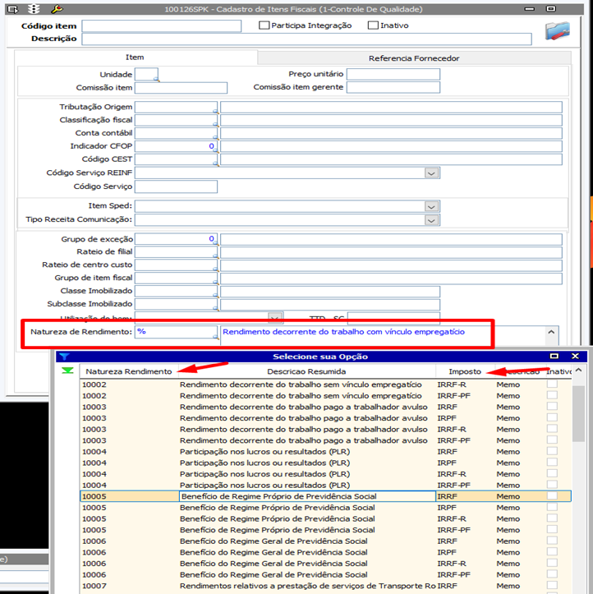Toggle Inativo checkbox for 10007 IRRF row
Screen dimensions: 593x594
point(552,585)
